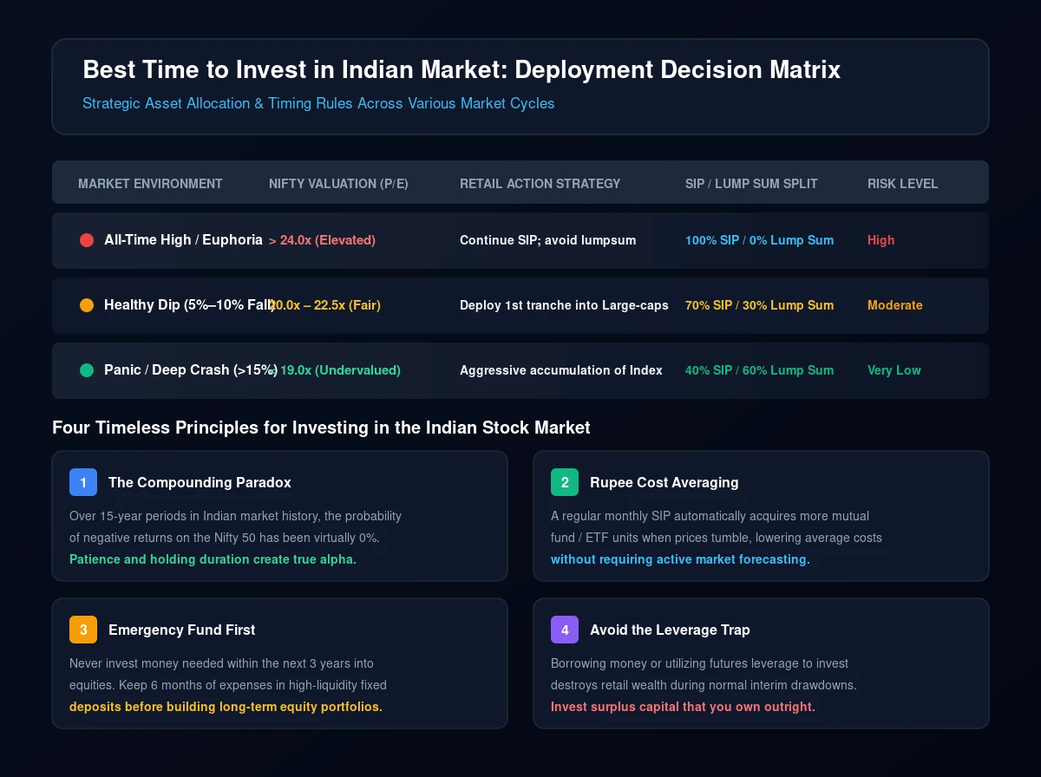Click the Rupee Cost Averaging card title

coord(665,482)
